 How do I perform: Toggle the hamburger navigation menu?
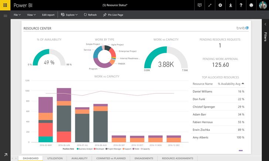(x=5, y=16)
